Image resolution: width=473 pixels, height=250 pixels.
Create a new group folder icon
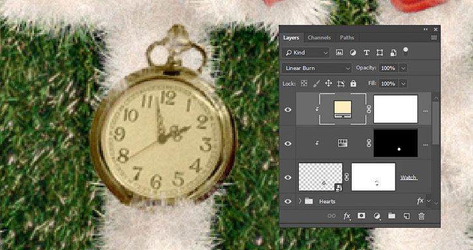391,215
